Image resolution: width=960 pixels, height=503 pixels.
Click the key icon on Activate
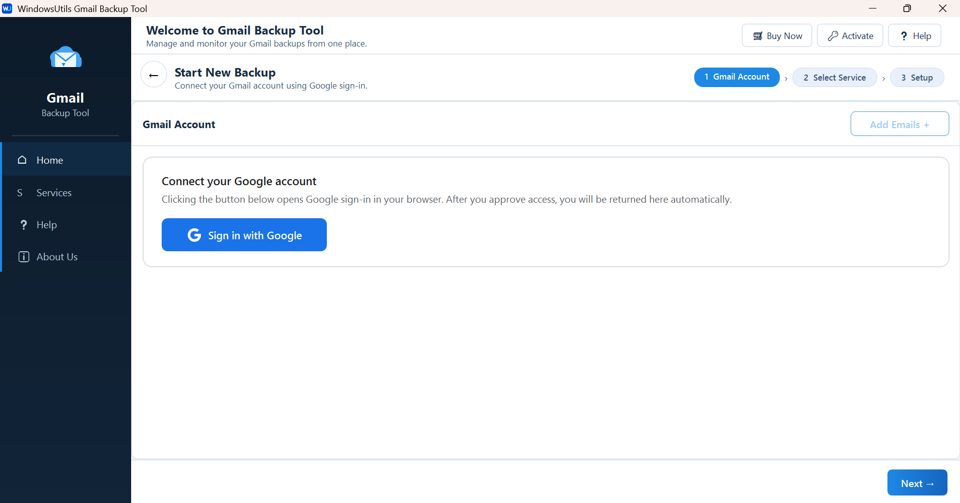[833, 36]
